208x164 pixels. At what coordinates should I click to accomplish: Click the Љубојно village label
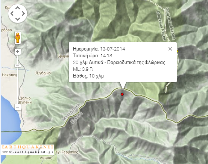click(43, 73)
